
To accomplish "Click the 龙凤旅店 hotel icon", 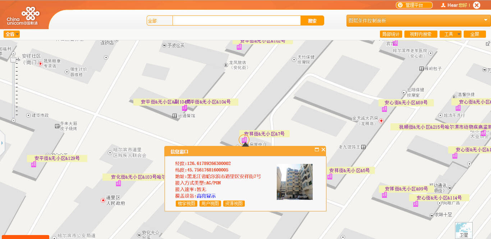I will point(226,65).
